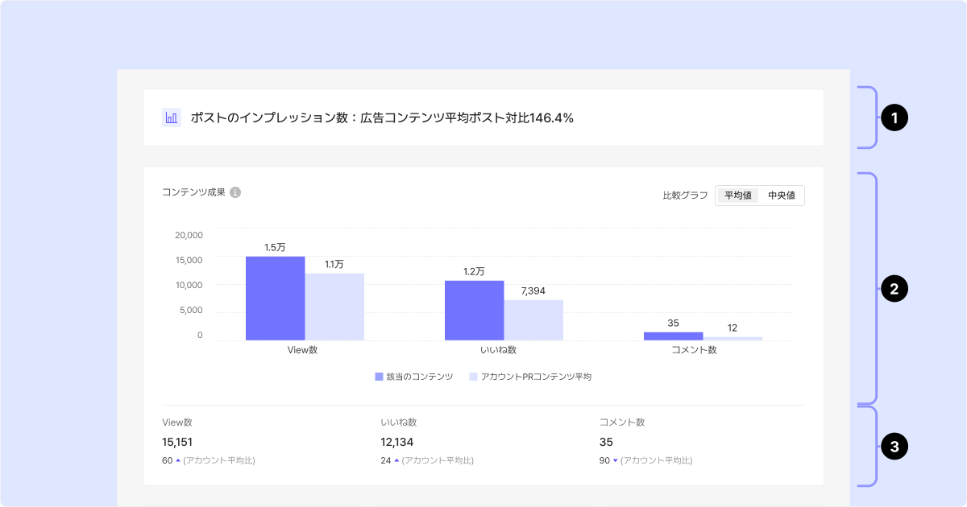967x507 pixels.
Task: Click the light View数 bar labeled 1.1万
Action: [x=334, y=307]
